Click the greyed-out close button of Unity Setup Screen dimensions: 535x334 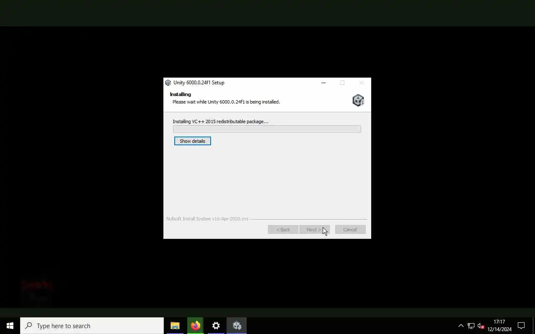click(362, 83)
